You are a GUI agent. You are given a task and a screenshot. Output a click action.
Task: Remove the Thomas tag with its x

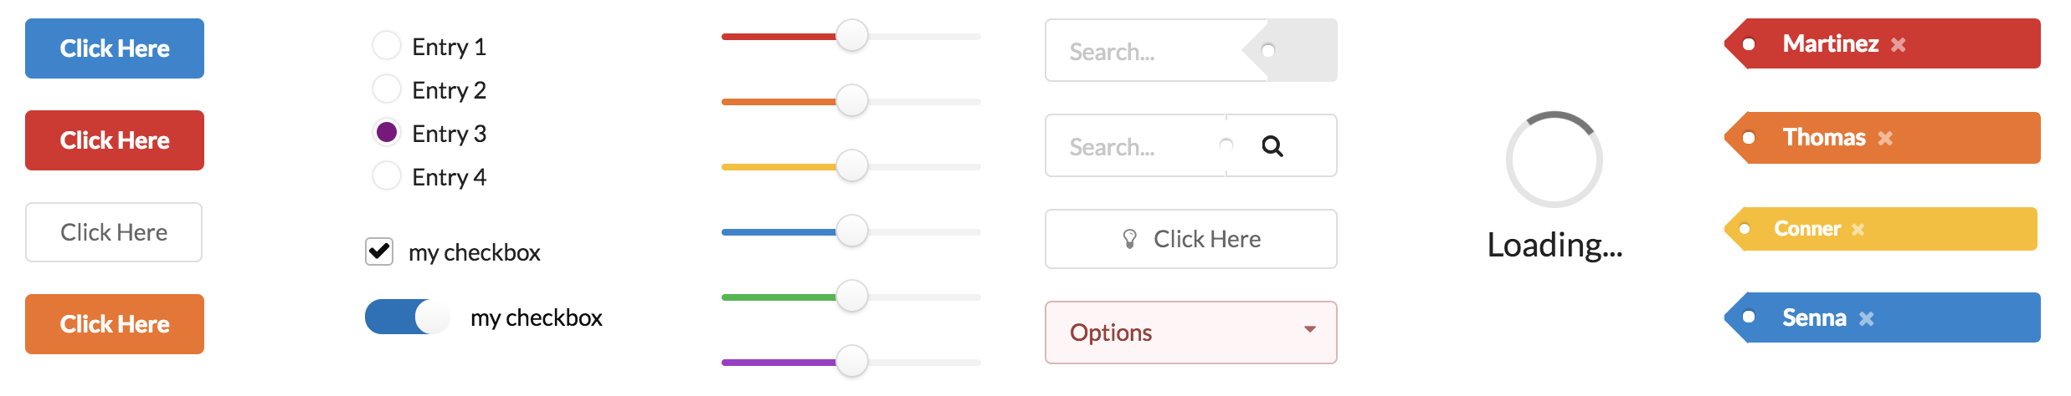(x=1884, y=139)
